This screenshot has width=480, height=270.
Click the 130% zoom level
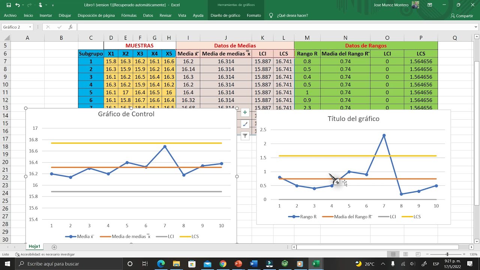pos(473,254)
